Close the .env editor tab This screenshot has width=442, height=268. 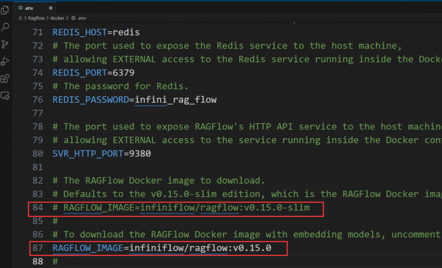[x=50, y=8]
